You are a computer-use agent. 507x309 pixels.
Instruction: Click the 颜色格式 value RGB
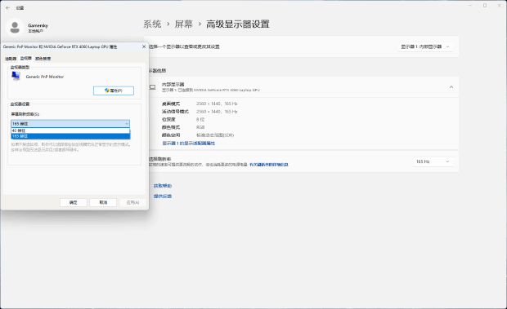click(200, 127)
